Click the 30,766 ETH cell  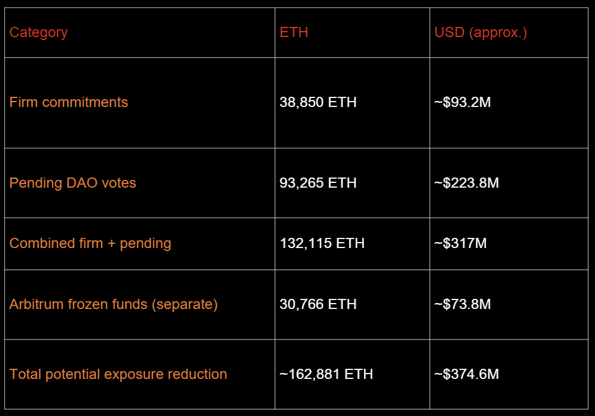[318, 304]
